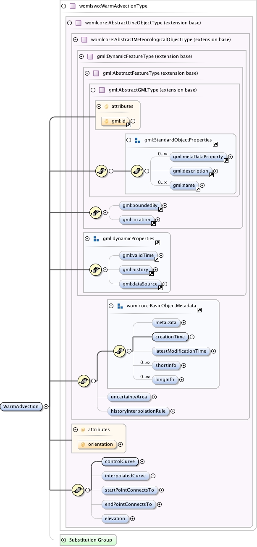Collapse the WarmAdvection root element

(46, 406)
